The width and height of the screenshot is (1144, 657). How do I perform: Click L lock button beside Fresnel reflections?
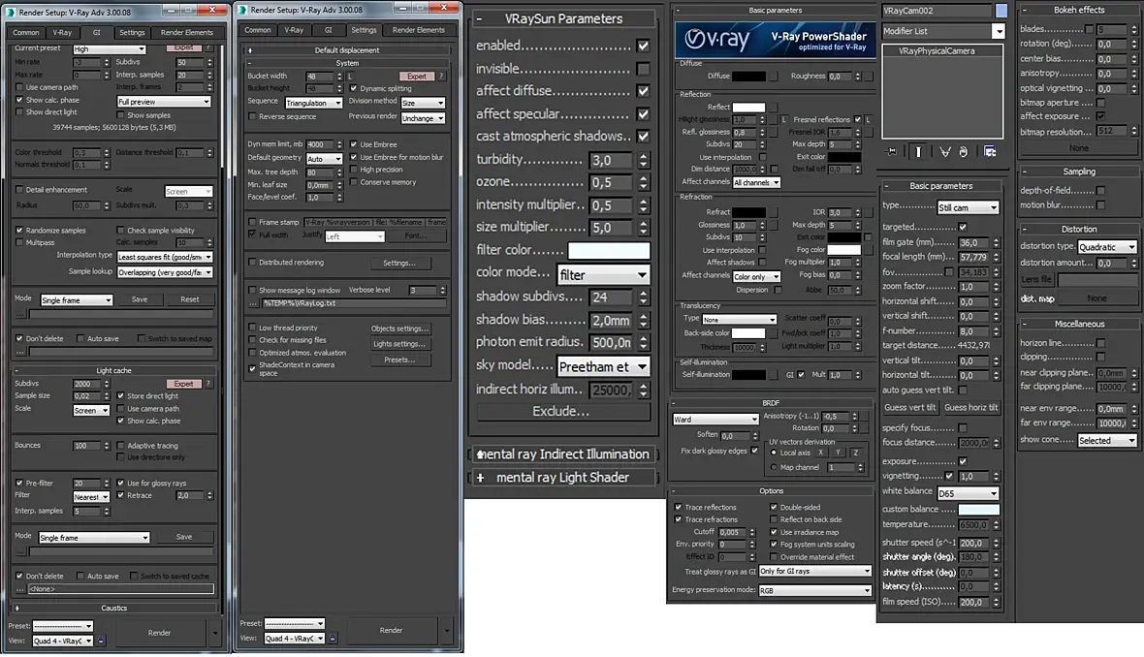tap(869, 119)
